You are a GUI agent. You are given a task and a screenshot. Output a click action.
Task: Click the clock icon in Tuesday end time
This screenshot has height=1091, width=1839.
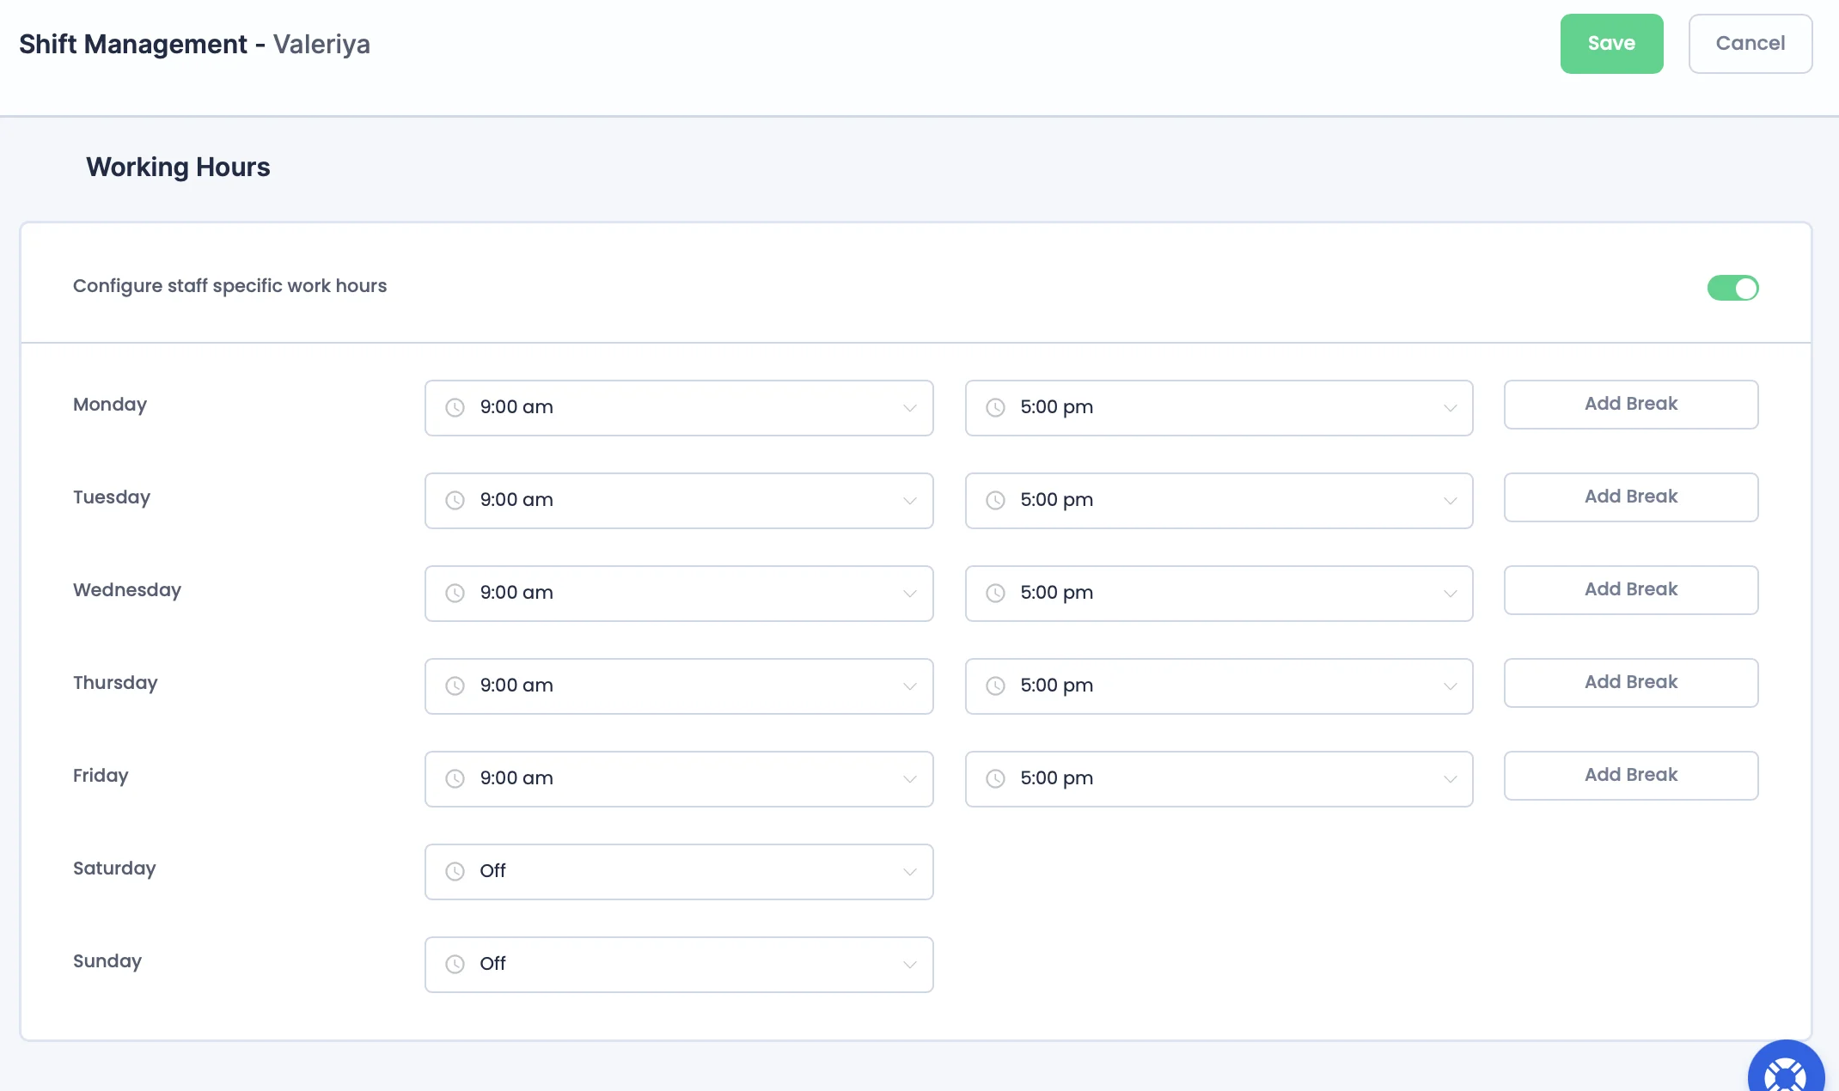coord(995,500)
